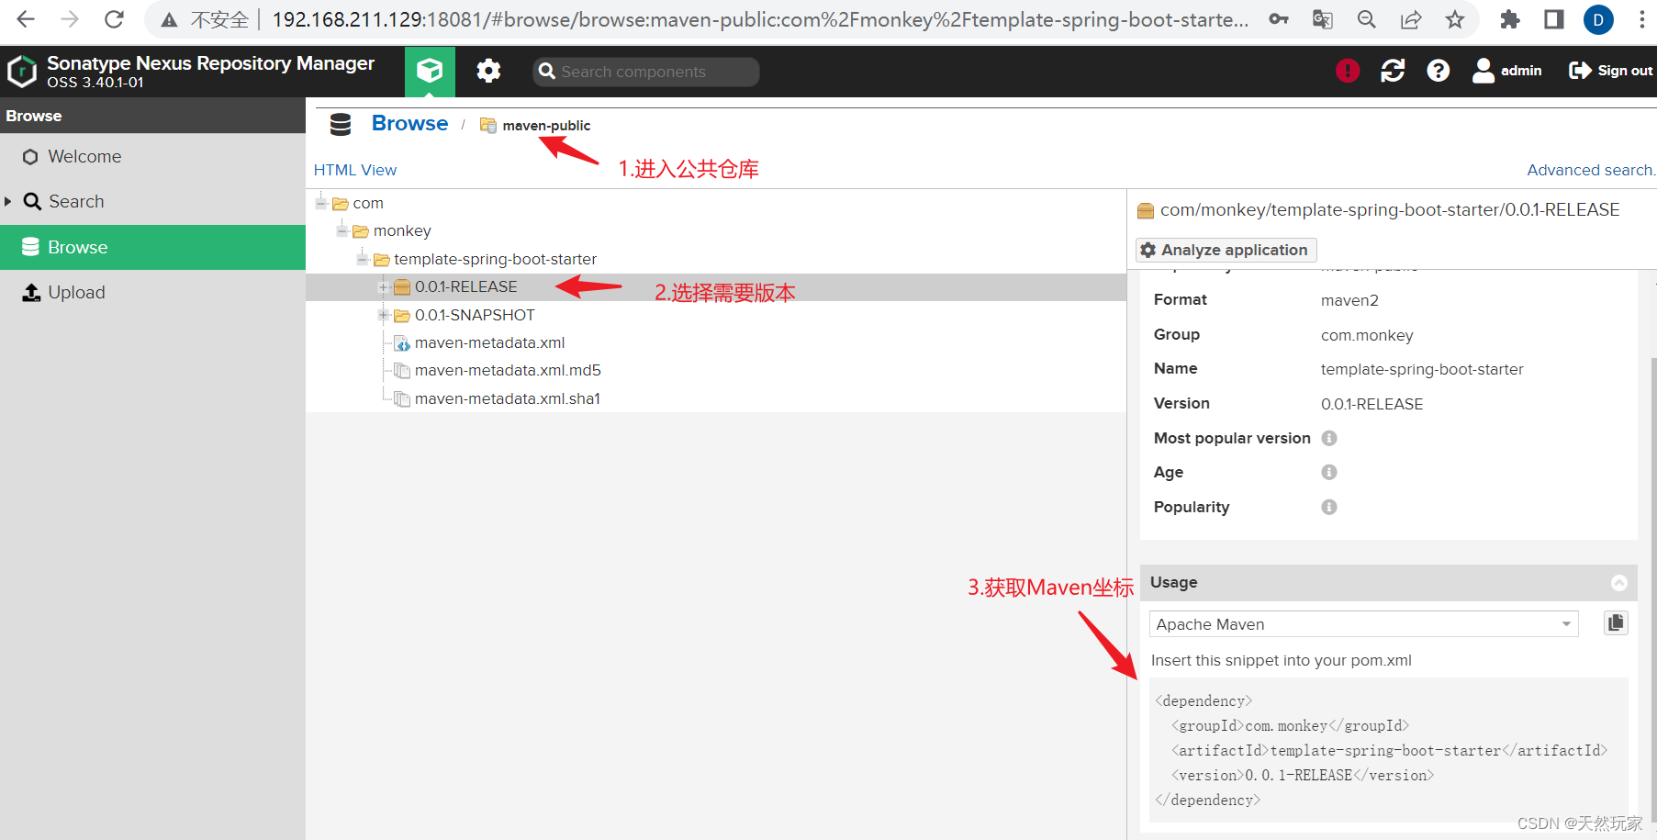Click the component path header text

point(1390,210)
